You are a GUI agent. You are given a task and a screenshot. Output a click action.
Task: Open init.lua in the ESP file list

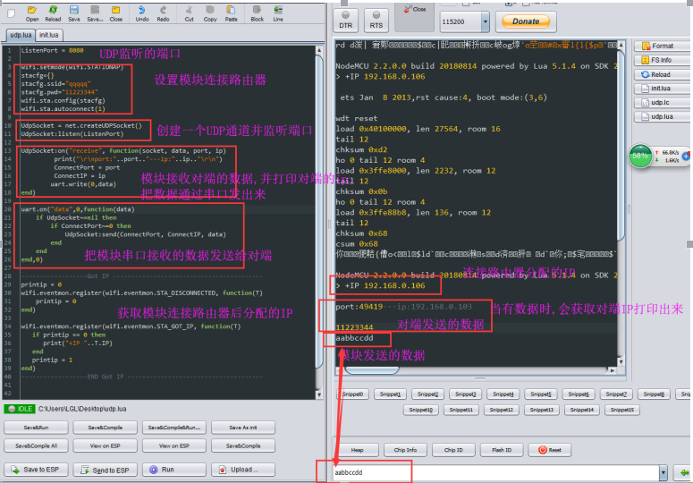coord(662,89)
